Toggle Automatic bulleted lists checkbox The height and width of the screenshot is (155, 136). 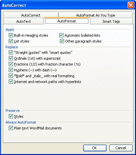61,35
